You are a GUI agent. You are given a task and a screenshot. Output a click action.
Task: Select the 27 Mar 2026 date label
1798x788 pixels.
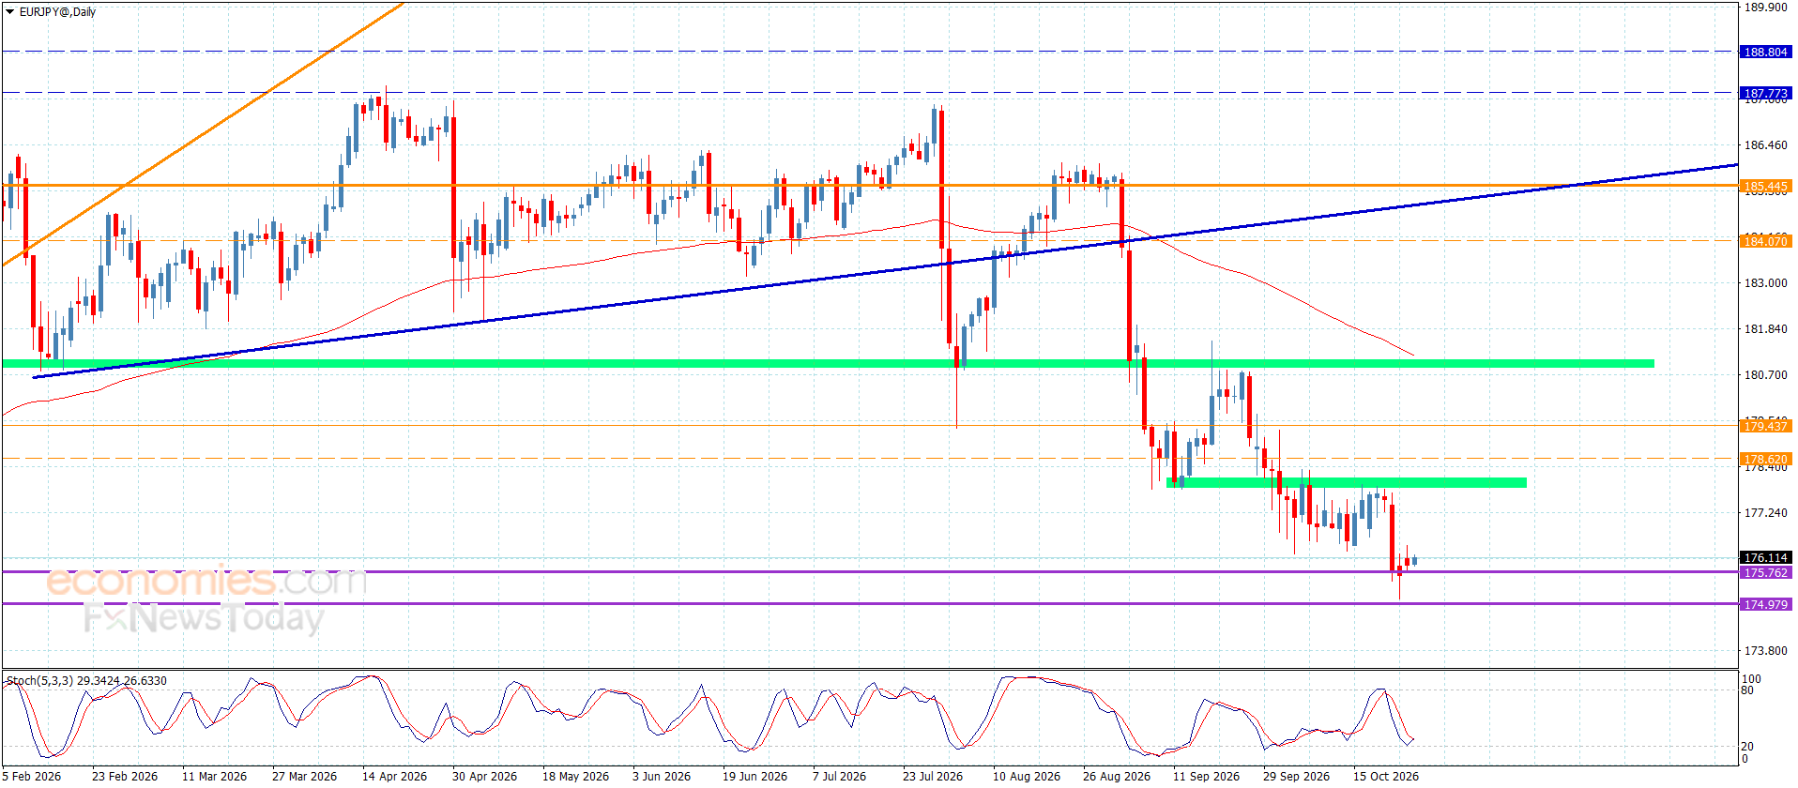[305, 777]
